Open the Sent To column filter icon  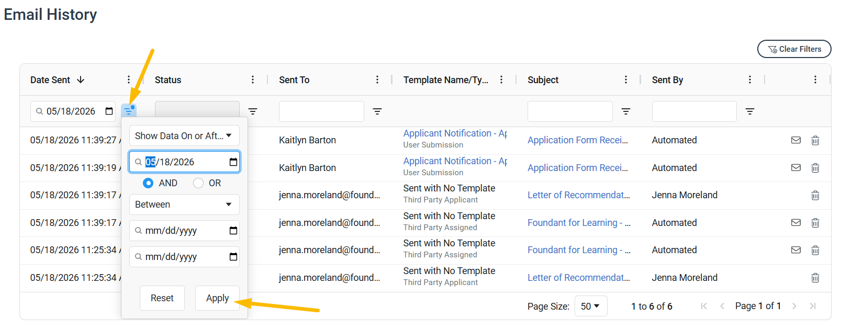(377, 111)
